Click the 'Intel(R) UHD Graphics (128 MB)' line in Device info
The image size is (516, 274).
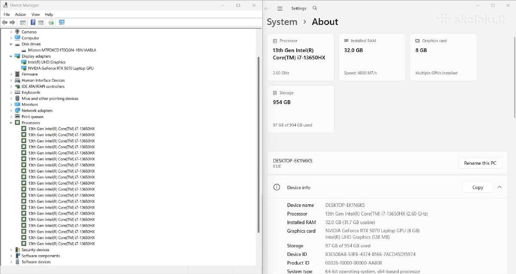(x=357, y=237)
